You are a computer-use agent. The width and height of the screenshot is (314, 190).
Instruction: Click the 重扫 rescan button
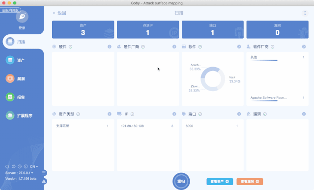point(181,181)
